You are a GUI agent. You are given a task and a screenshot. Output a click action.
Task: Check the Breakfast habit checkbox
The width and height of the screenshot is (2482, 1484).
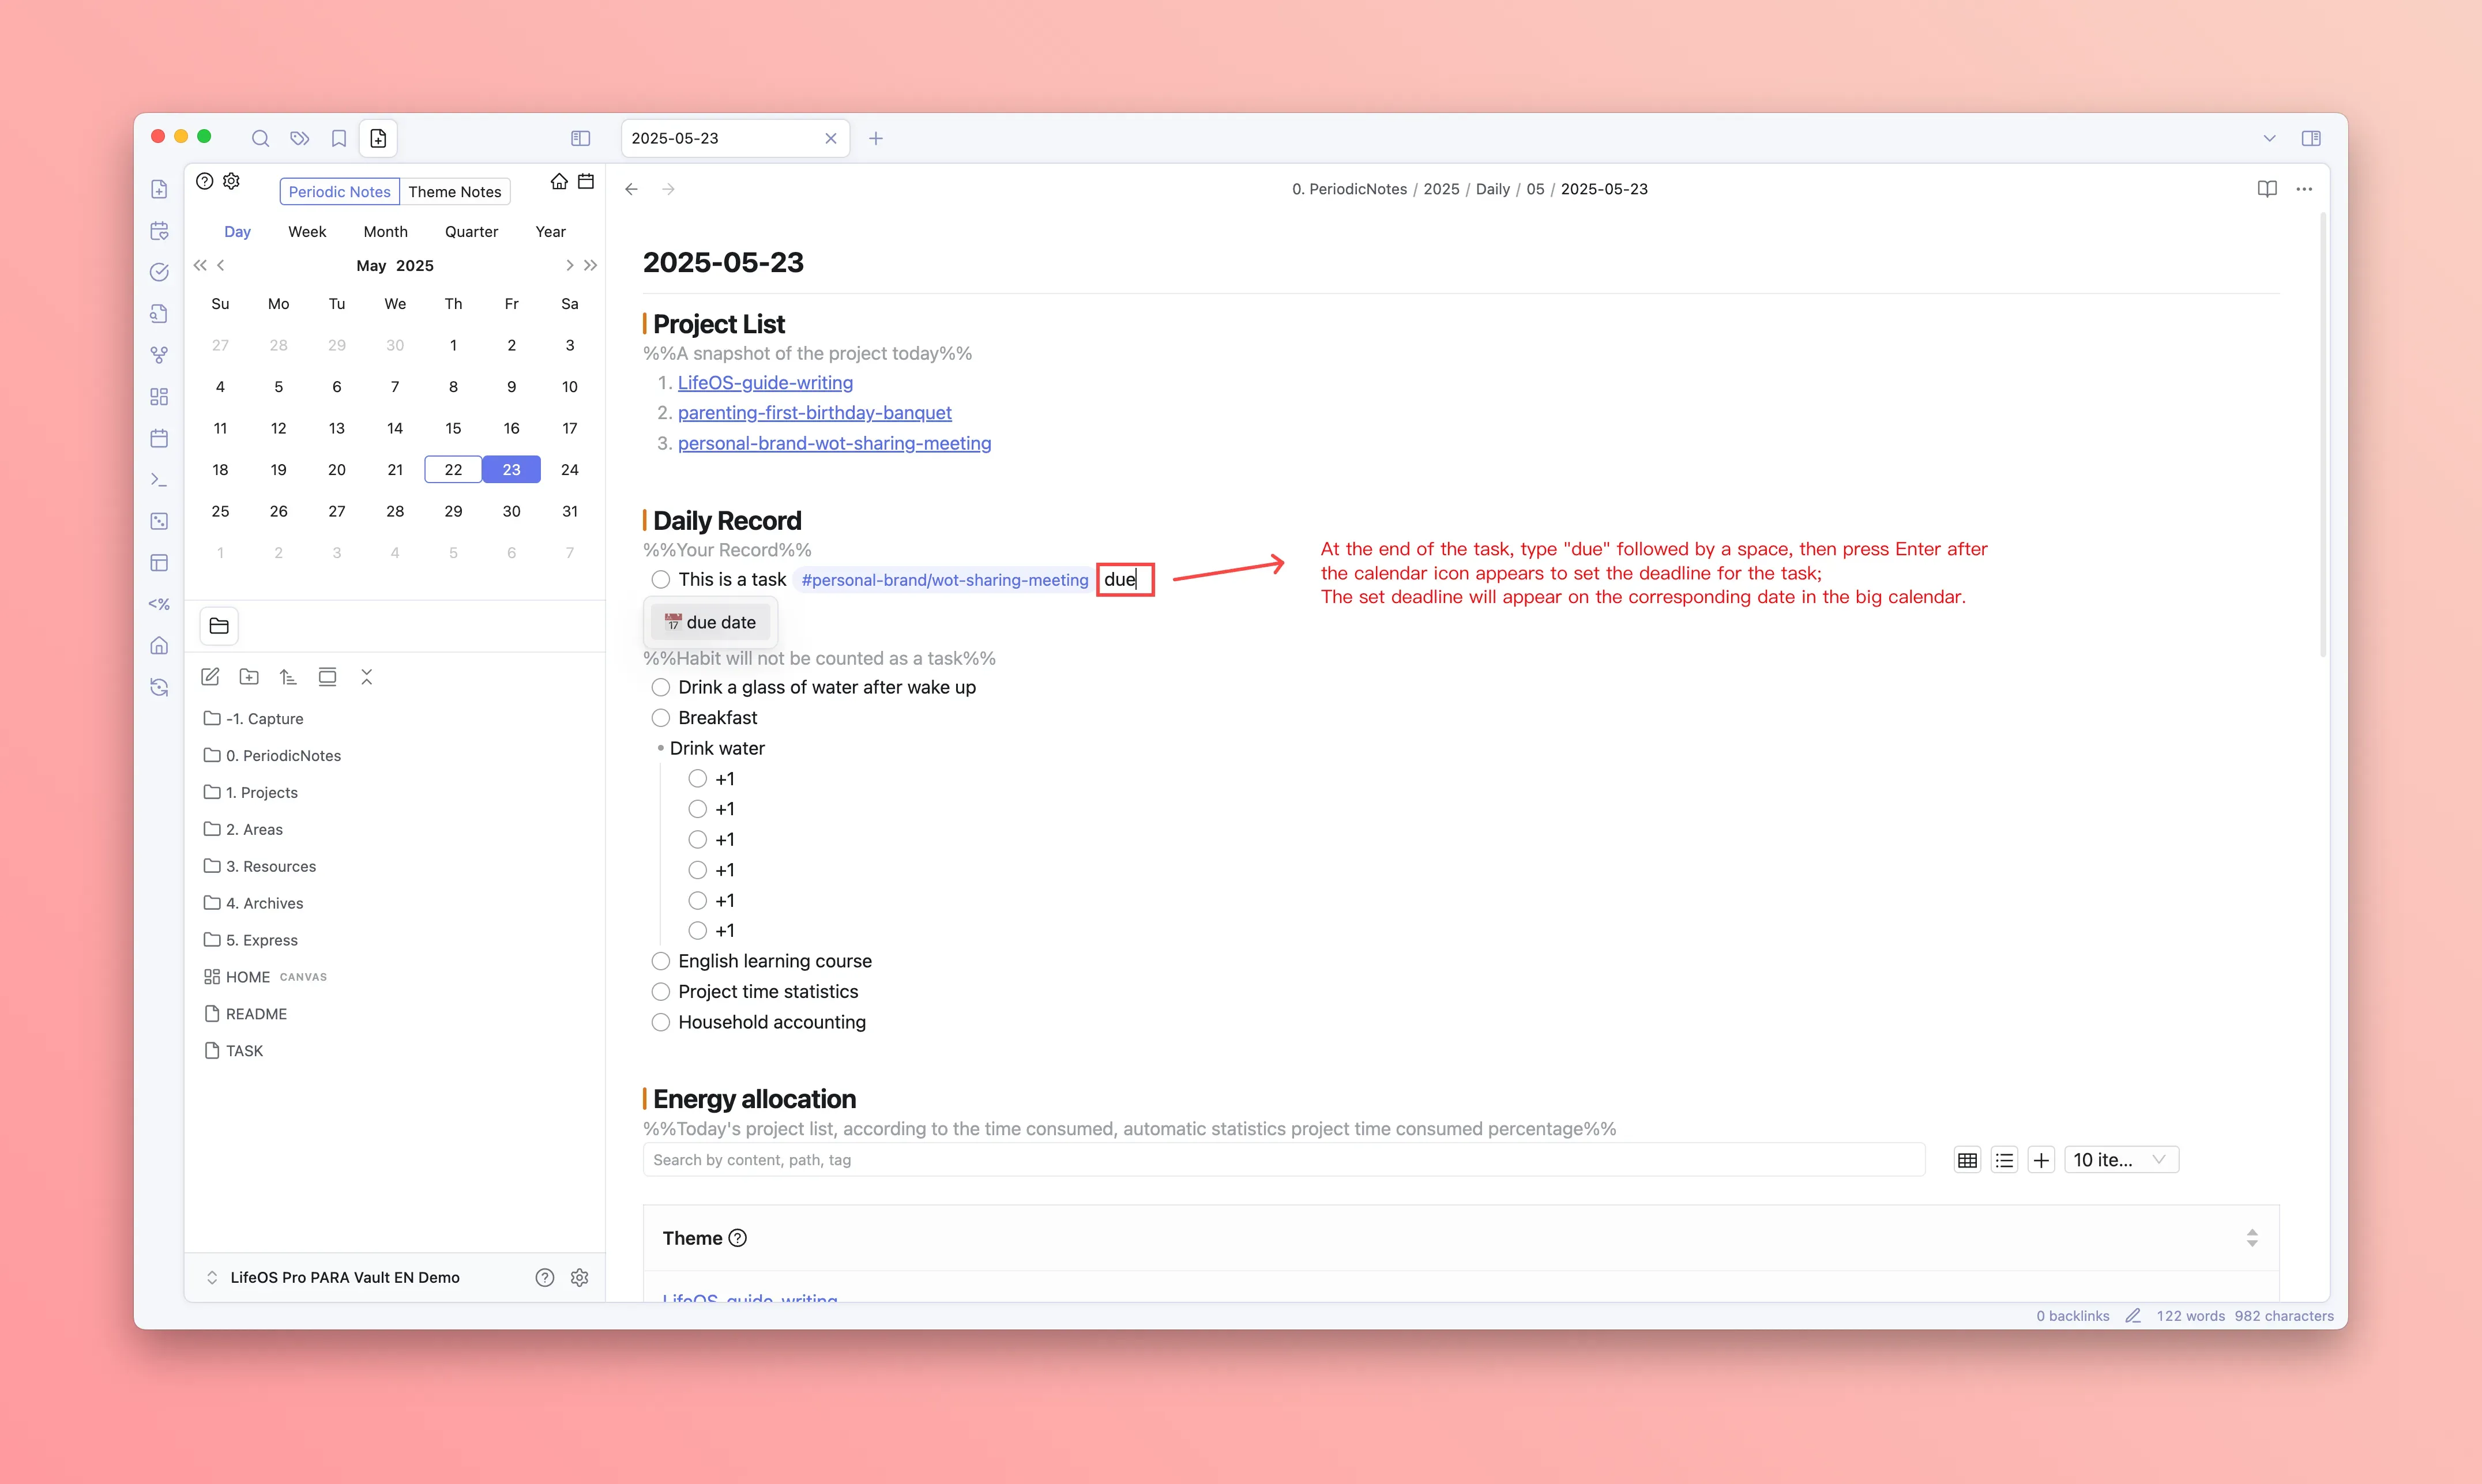pos(660,718)
